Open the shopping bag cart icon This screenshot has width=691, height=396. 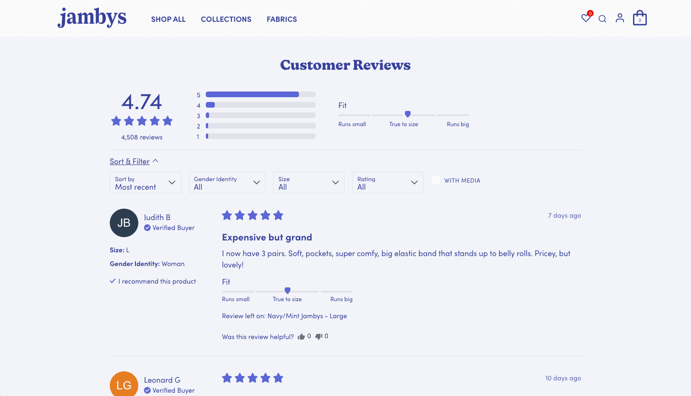(x=640, y=18)
